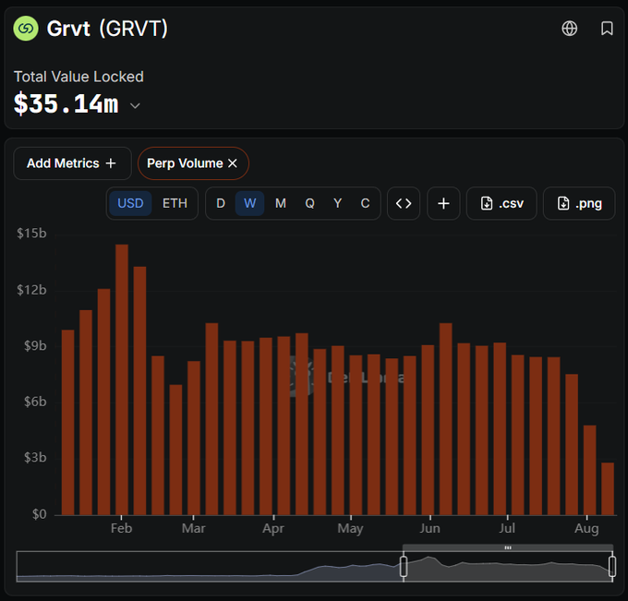Click the $35.14m TVL value
This screenshot has width=628, height=601.
pos(66,103)
